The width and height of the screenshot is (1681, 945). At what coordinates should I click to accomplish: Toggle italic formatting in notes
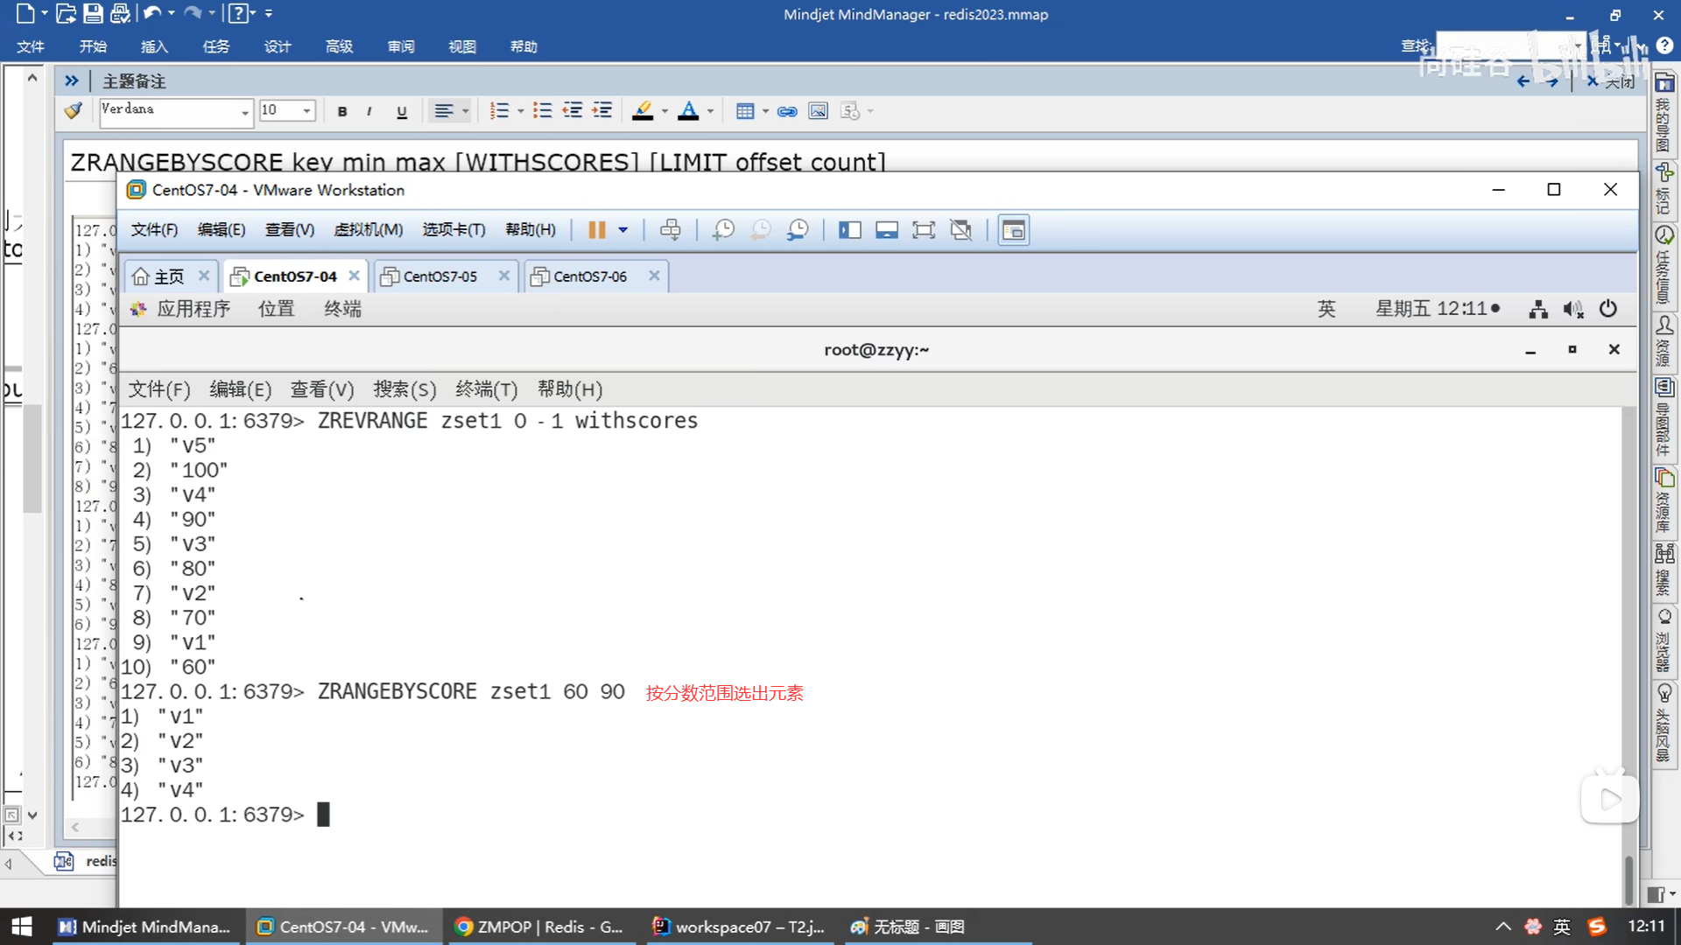point(369,111)
